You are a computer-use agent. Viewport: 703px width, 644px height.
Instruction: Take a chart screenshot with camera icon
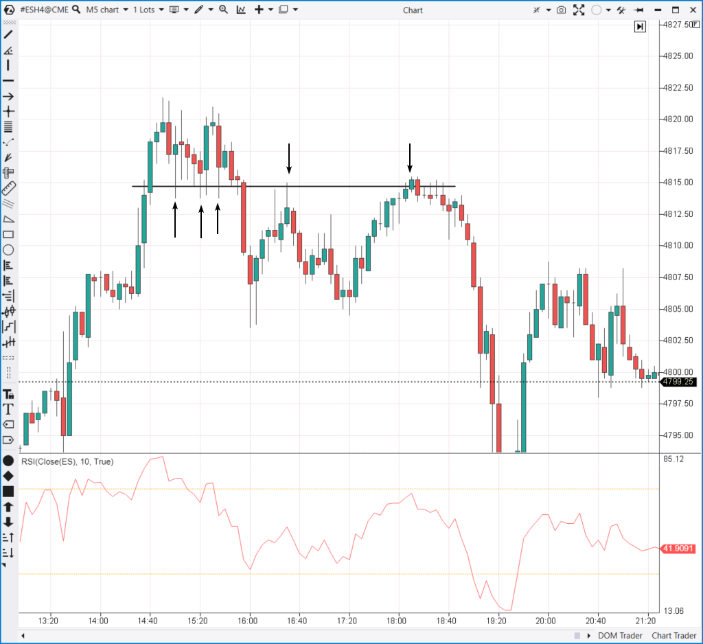(562, 10)
